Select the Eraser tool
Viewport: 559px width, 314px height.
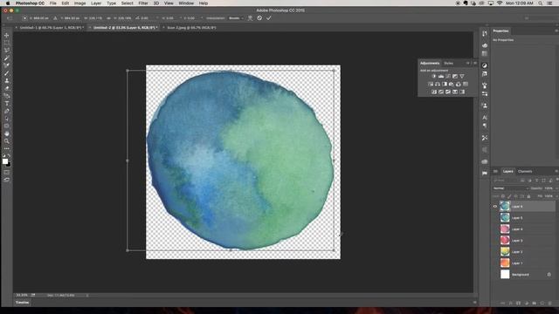coord(7,88)
